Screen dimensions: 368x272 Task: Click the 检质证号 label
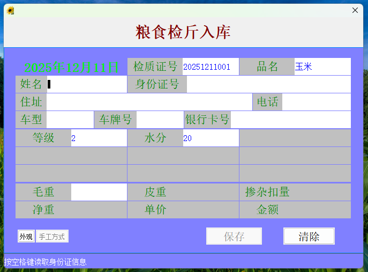click(155, 67)
